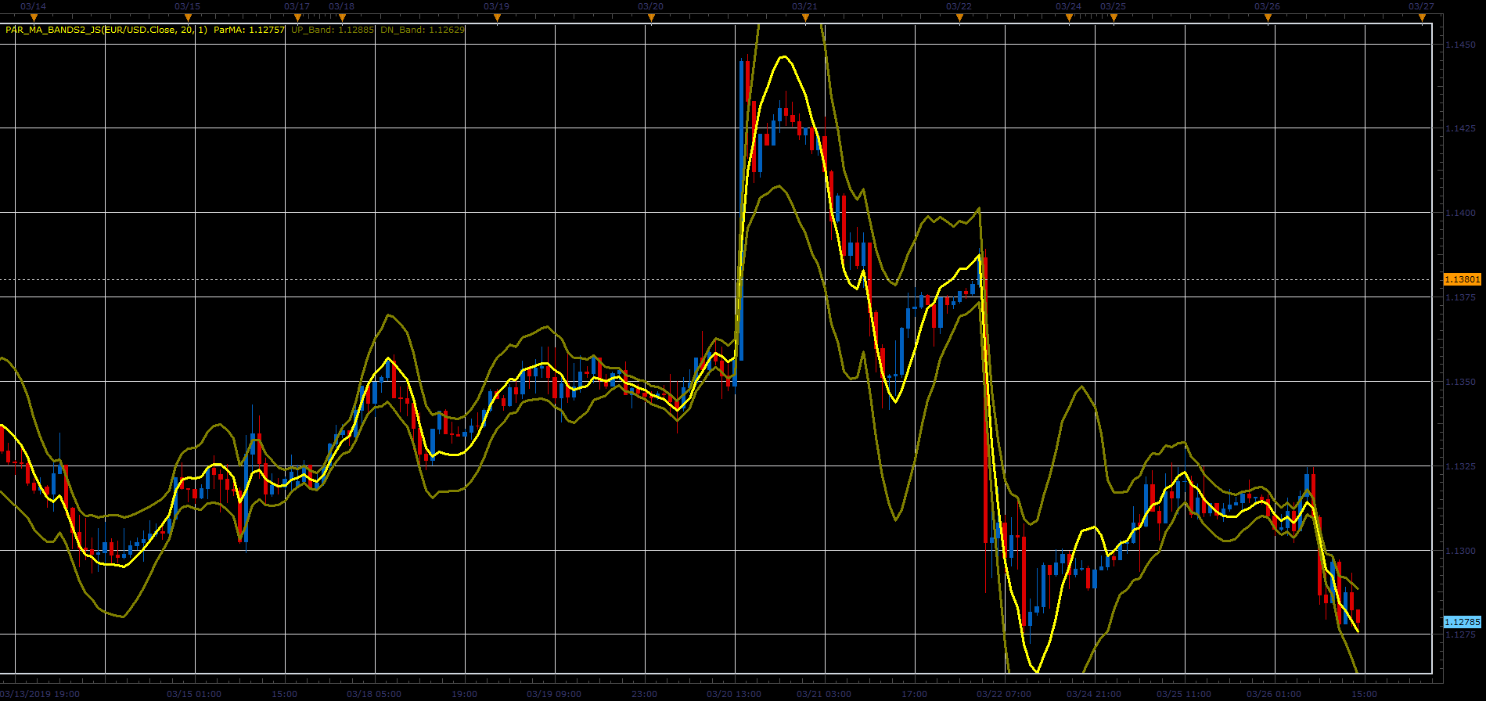
Task: Click the 03/25 11:00 time label
Action: click(1184, 694)
